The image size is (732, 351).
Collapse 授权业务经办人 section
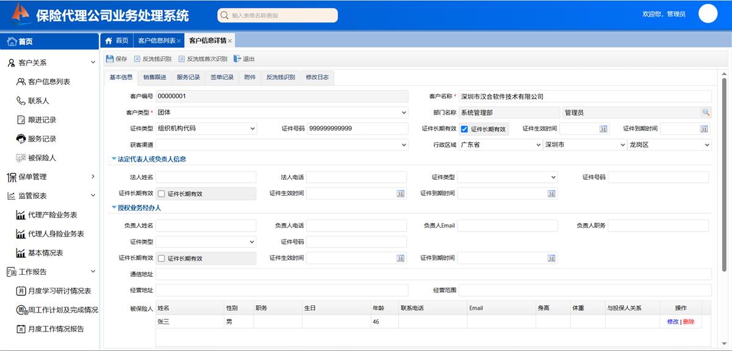113,208
